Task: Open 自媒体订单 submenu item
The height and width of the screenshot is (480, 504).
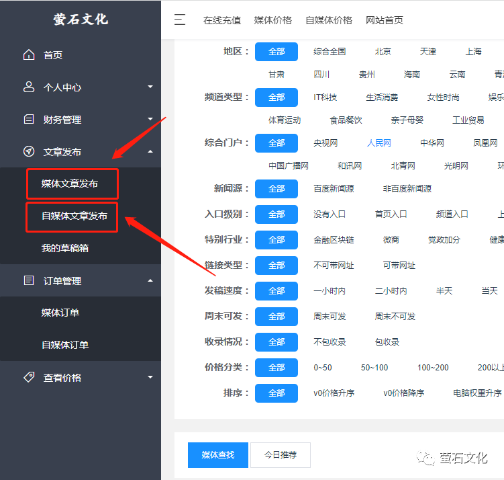Action: (65, 345)
